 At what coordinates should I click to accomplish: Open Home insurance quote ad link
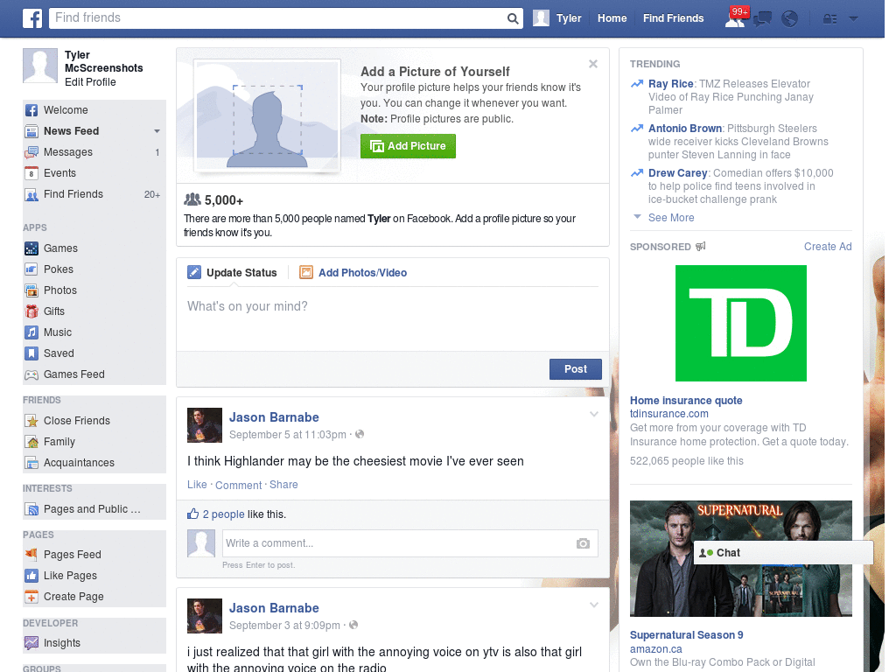tap(686, 401)
